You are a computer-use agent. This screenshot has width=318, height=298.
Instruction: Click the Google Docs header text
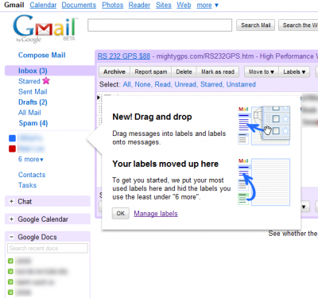click(37, 237)
